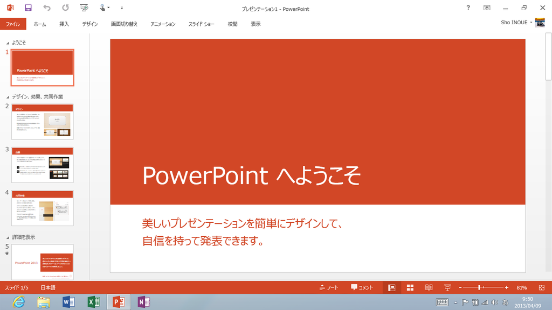
Task: Collapse the 詳細を表示 section
Action: click(8, 237)
